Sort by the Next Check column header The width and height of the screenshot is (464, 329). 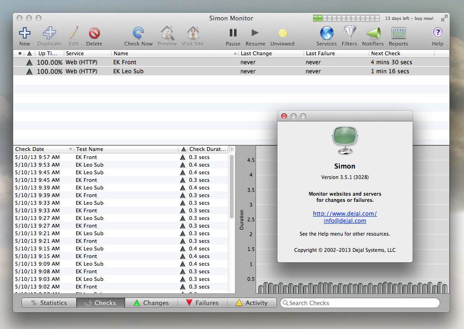click(402, 53)
